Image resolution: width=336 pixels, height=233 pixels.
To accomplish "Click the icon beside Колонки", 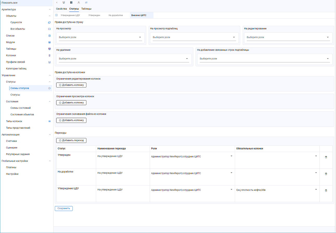I will point(49,55).
